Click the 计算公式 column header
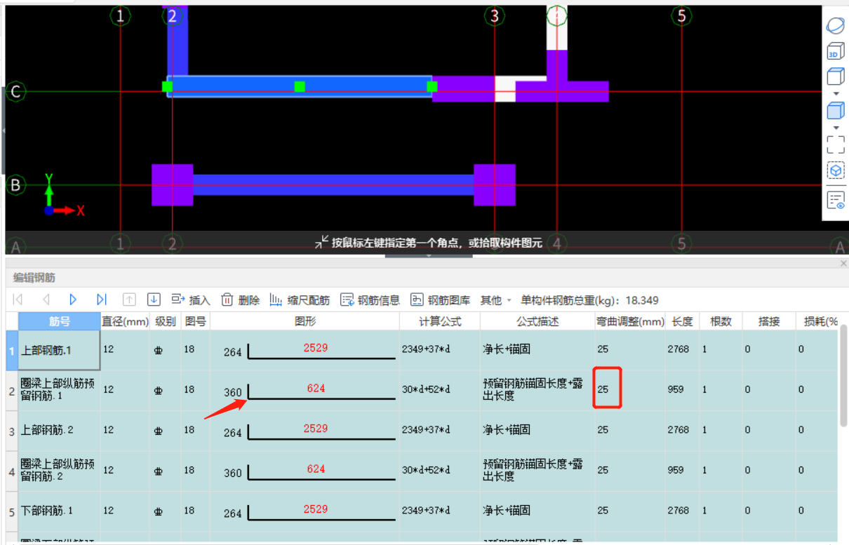The image size is (849, 545). click(440, 321)
